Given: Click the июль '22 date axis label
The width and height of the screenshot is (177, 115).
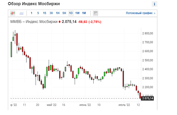Looking at the screenshot, I should pyautogui.click(x=124, y=105).
